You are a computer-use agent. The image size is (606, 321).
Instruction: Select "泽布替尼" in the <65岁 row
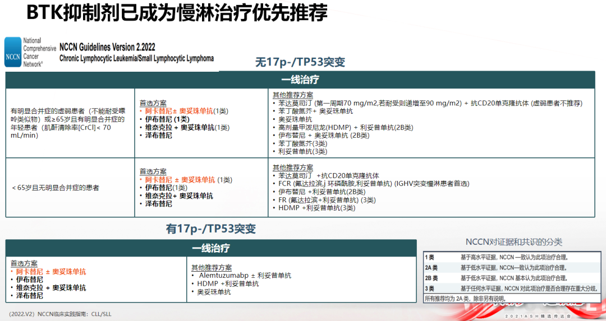[x=158, y=204]
